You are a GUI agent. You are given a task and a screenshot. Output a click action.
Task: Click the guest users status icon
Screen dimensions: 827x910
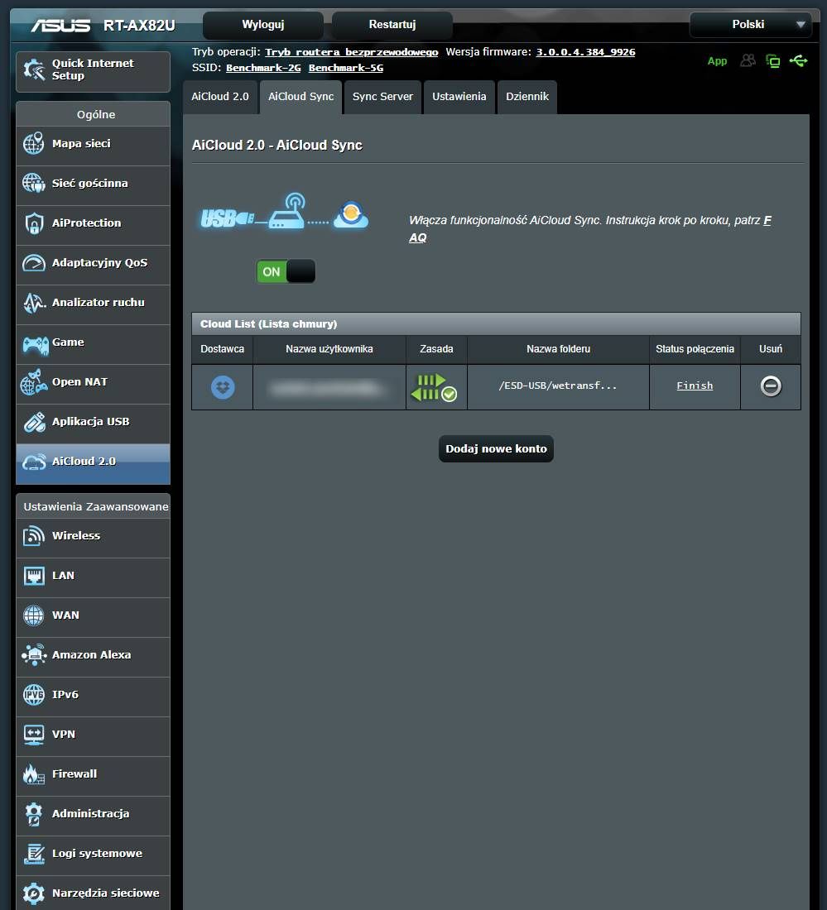[748, 60]
